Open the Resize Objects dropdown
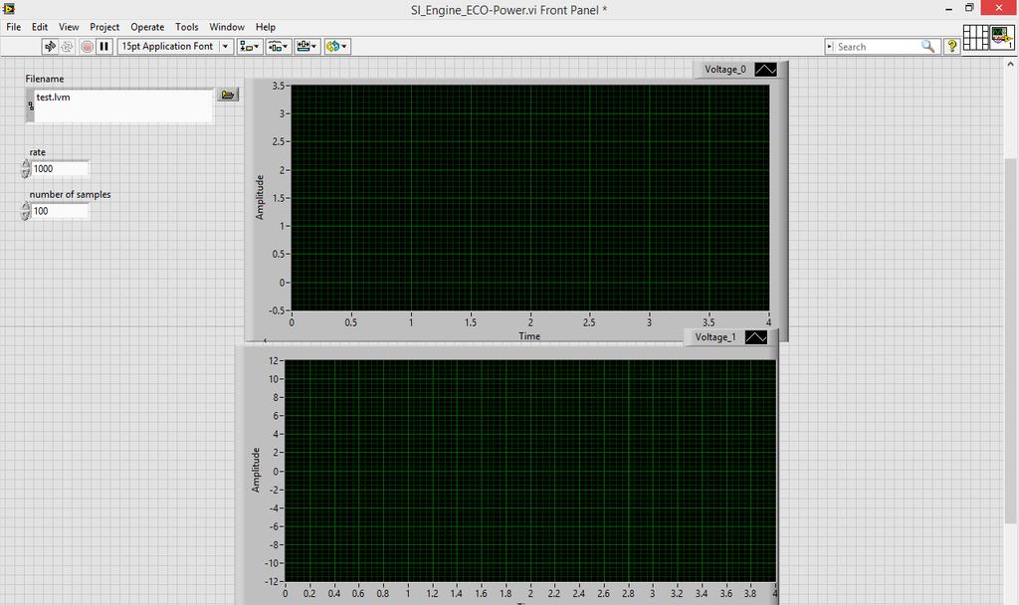Viewport: 1019px width, 605px height. (306, 46)
